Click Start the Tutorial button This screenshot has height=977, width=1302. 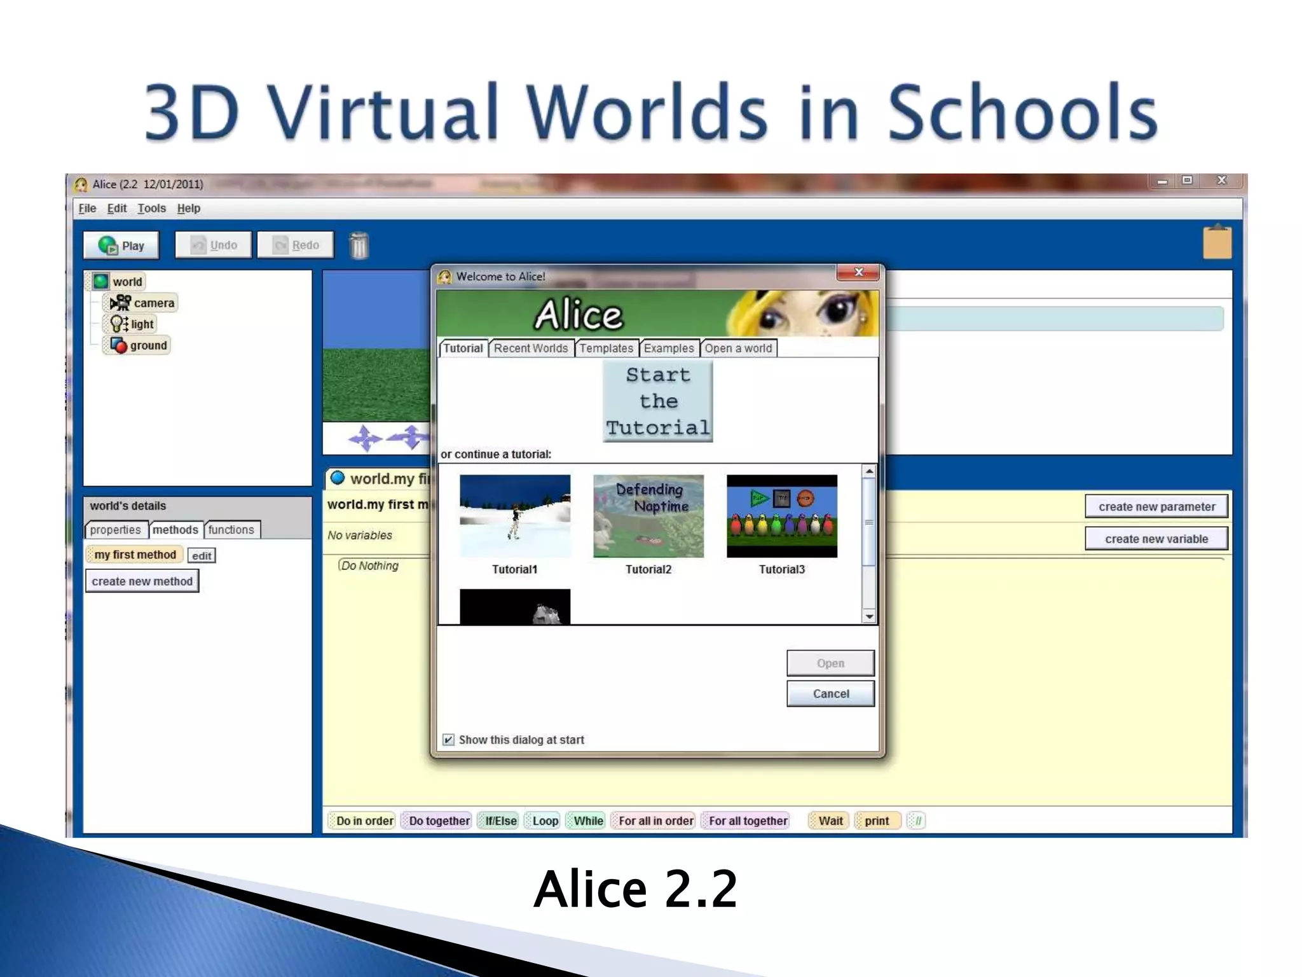click(x=658, y=401)
